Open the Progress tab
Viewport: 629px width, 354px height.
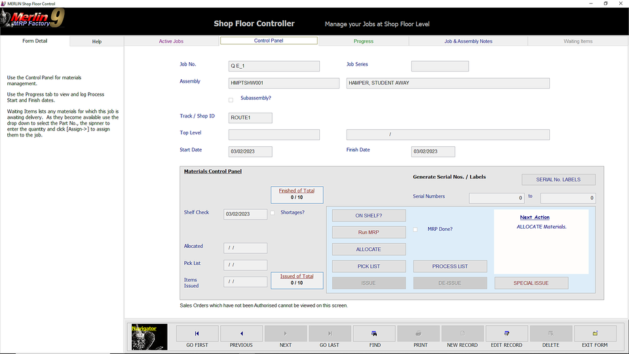point(364,41)
